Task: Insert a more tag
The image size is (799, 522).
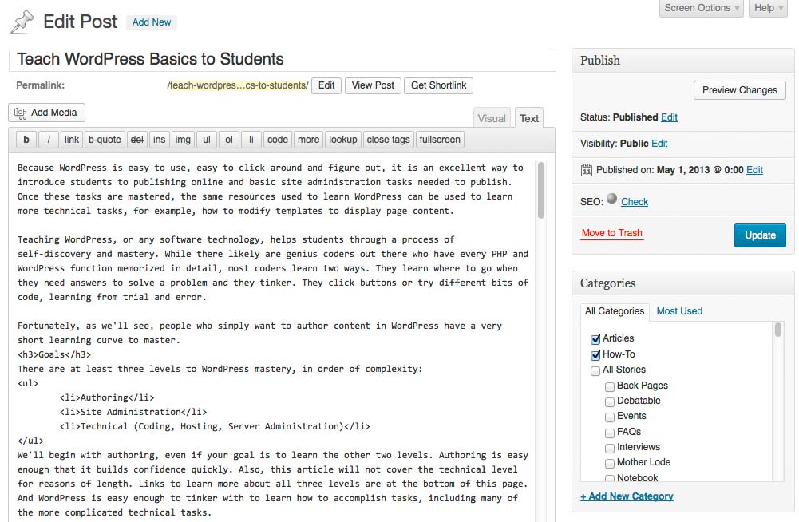Action: click(309, 140)
